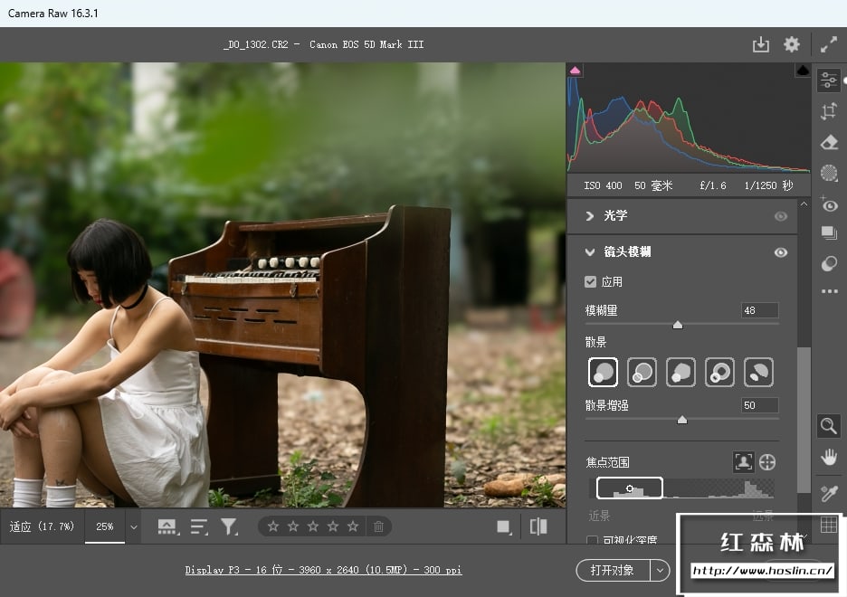Rate the image two stars
Image resolution: width=847 pixels, height=597 pixels.
click(x=293, y=526)
